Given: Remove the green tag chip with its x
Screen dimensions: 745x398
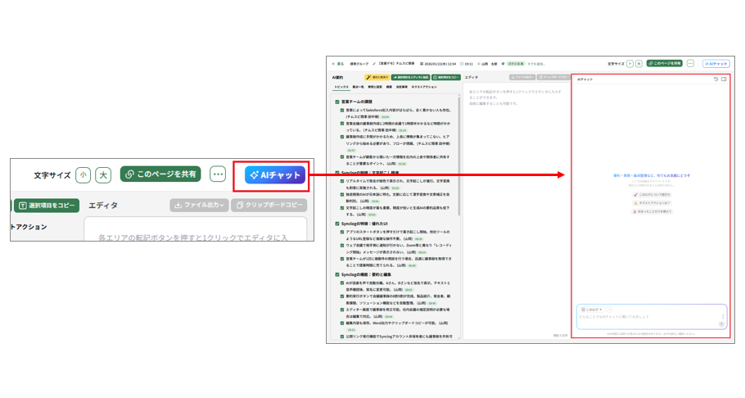Looking at the screenshot, I should coord(521,64).
